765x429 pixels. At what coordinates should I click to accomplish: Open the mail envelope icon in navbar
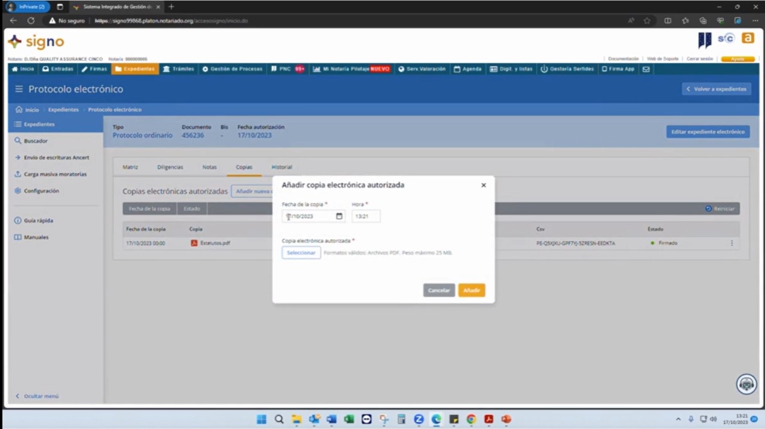(x=646, y=69)
